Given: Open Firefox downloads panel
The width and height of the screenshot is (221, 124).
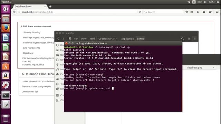Looking at the screenshot, I should 198,12.
